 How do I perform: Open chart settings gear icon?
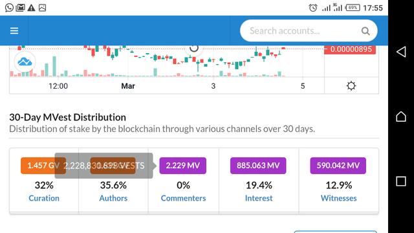pyautogui.click(x=351, y=86)
